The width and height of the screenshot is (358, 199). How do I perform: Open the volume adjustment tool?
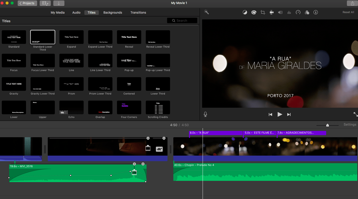280,12
